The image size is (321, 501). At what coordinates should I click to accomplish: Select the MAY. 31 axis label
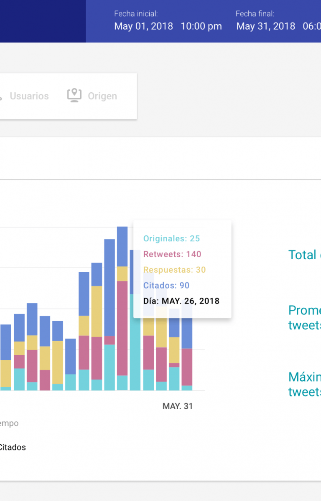178,406
